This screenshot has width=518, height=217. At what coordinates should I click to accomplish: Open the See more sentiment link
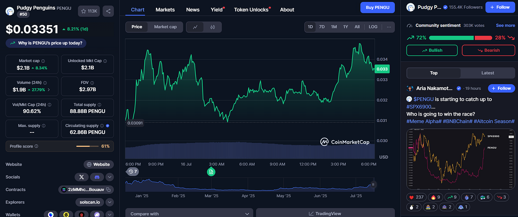pos(505,25)
